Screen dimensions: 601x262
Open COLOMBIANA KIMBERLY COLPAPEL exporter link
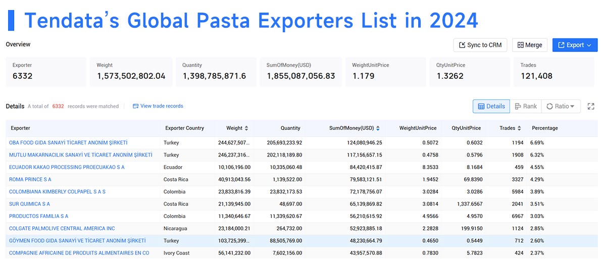(x=57, y=191)
